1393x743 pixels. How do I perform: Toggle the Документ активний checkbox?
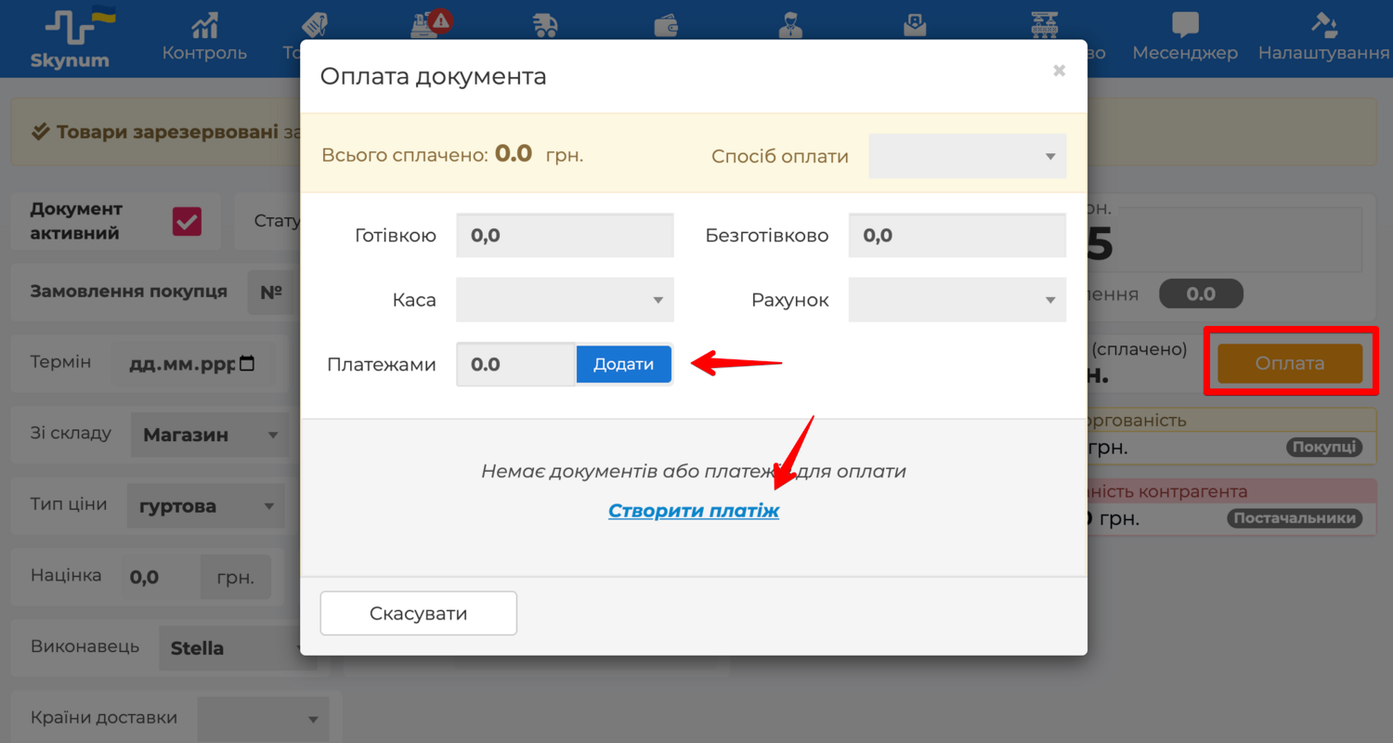click(187, 221)
